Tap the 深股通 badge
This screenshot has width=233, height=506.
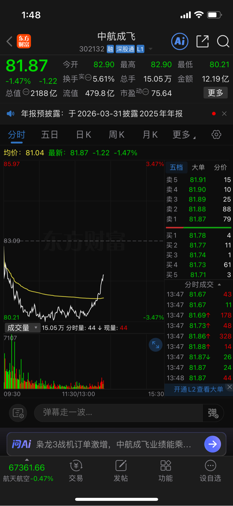pyautogui.click(x=125, y=49)
